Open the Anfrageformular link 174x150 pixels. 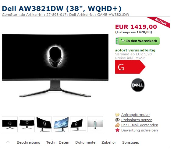pyautogui.click(x=136, y=115)
